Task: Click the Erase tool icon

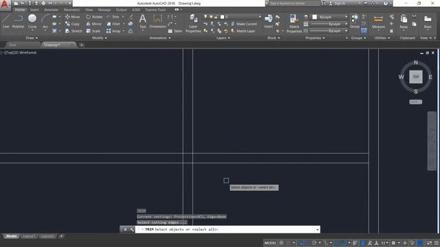Action: tap(131, 17)
